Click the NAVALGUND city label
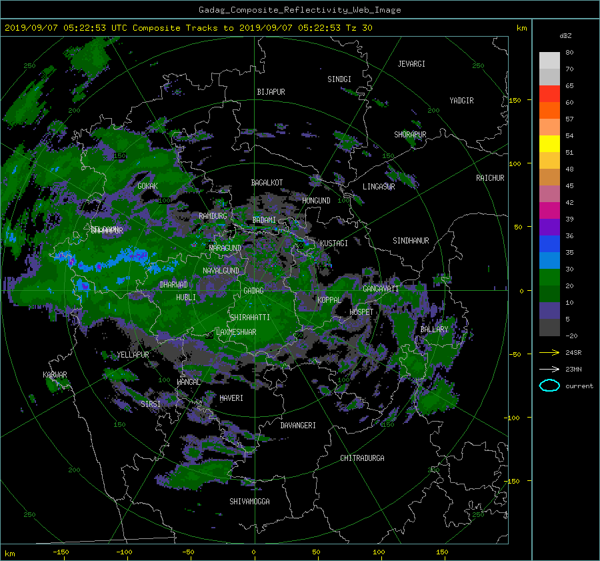Screen dimensions: 600x561 (x=221, y=271)
